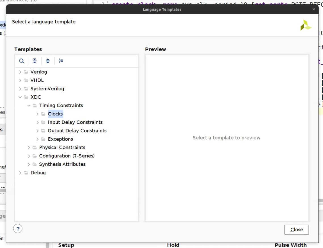Click the Exceptions folder icon
323x248 pixels.
(x=43, y=139)
